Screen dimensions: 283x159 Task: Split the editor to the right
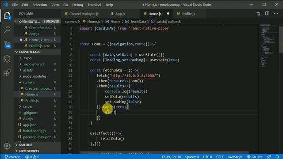point(267,14)
